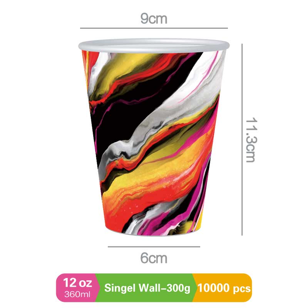This screenshot has width=308, height=308.
Task: Click the dimension line under the "9cm" label
Action: (154, 28)
